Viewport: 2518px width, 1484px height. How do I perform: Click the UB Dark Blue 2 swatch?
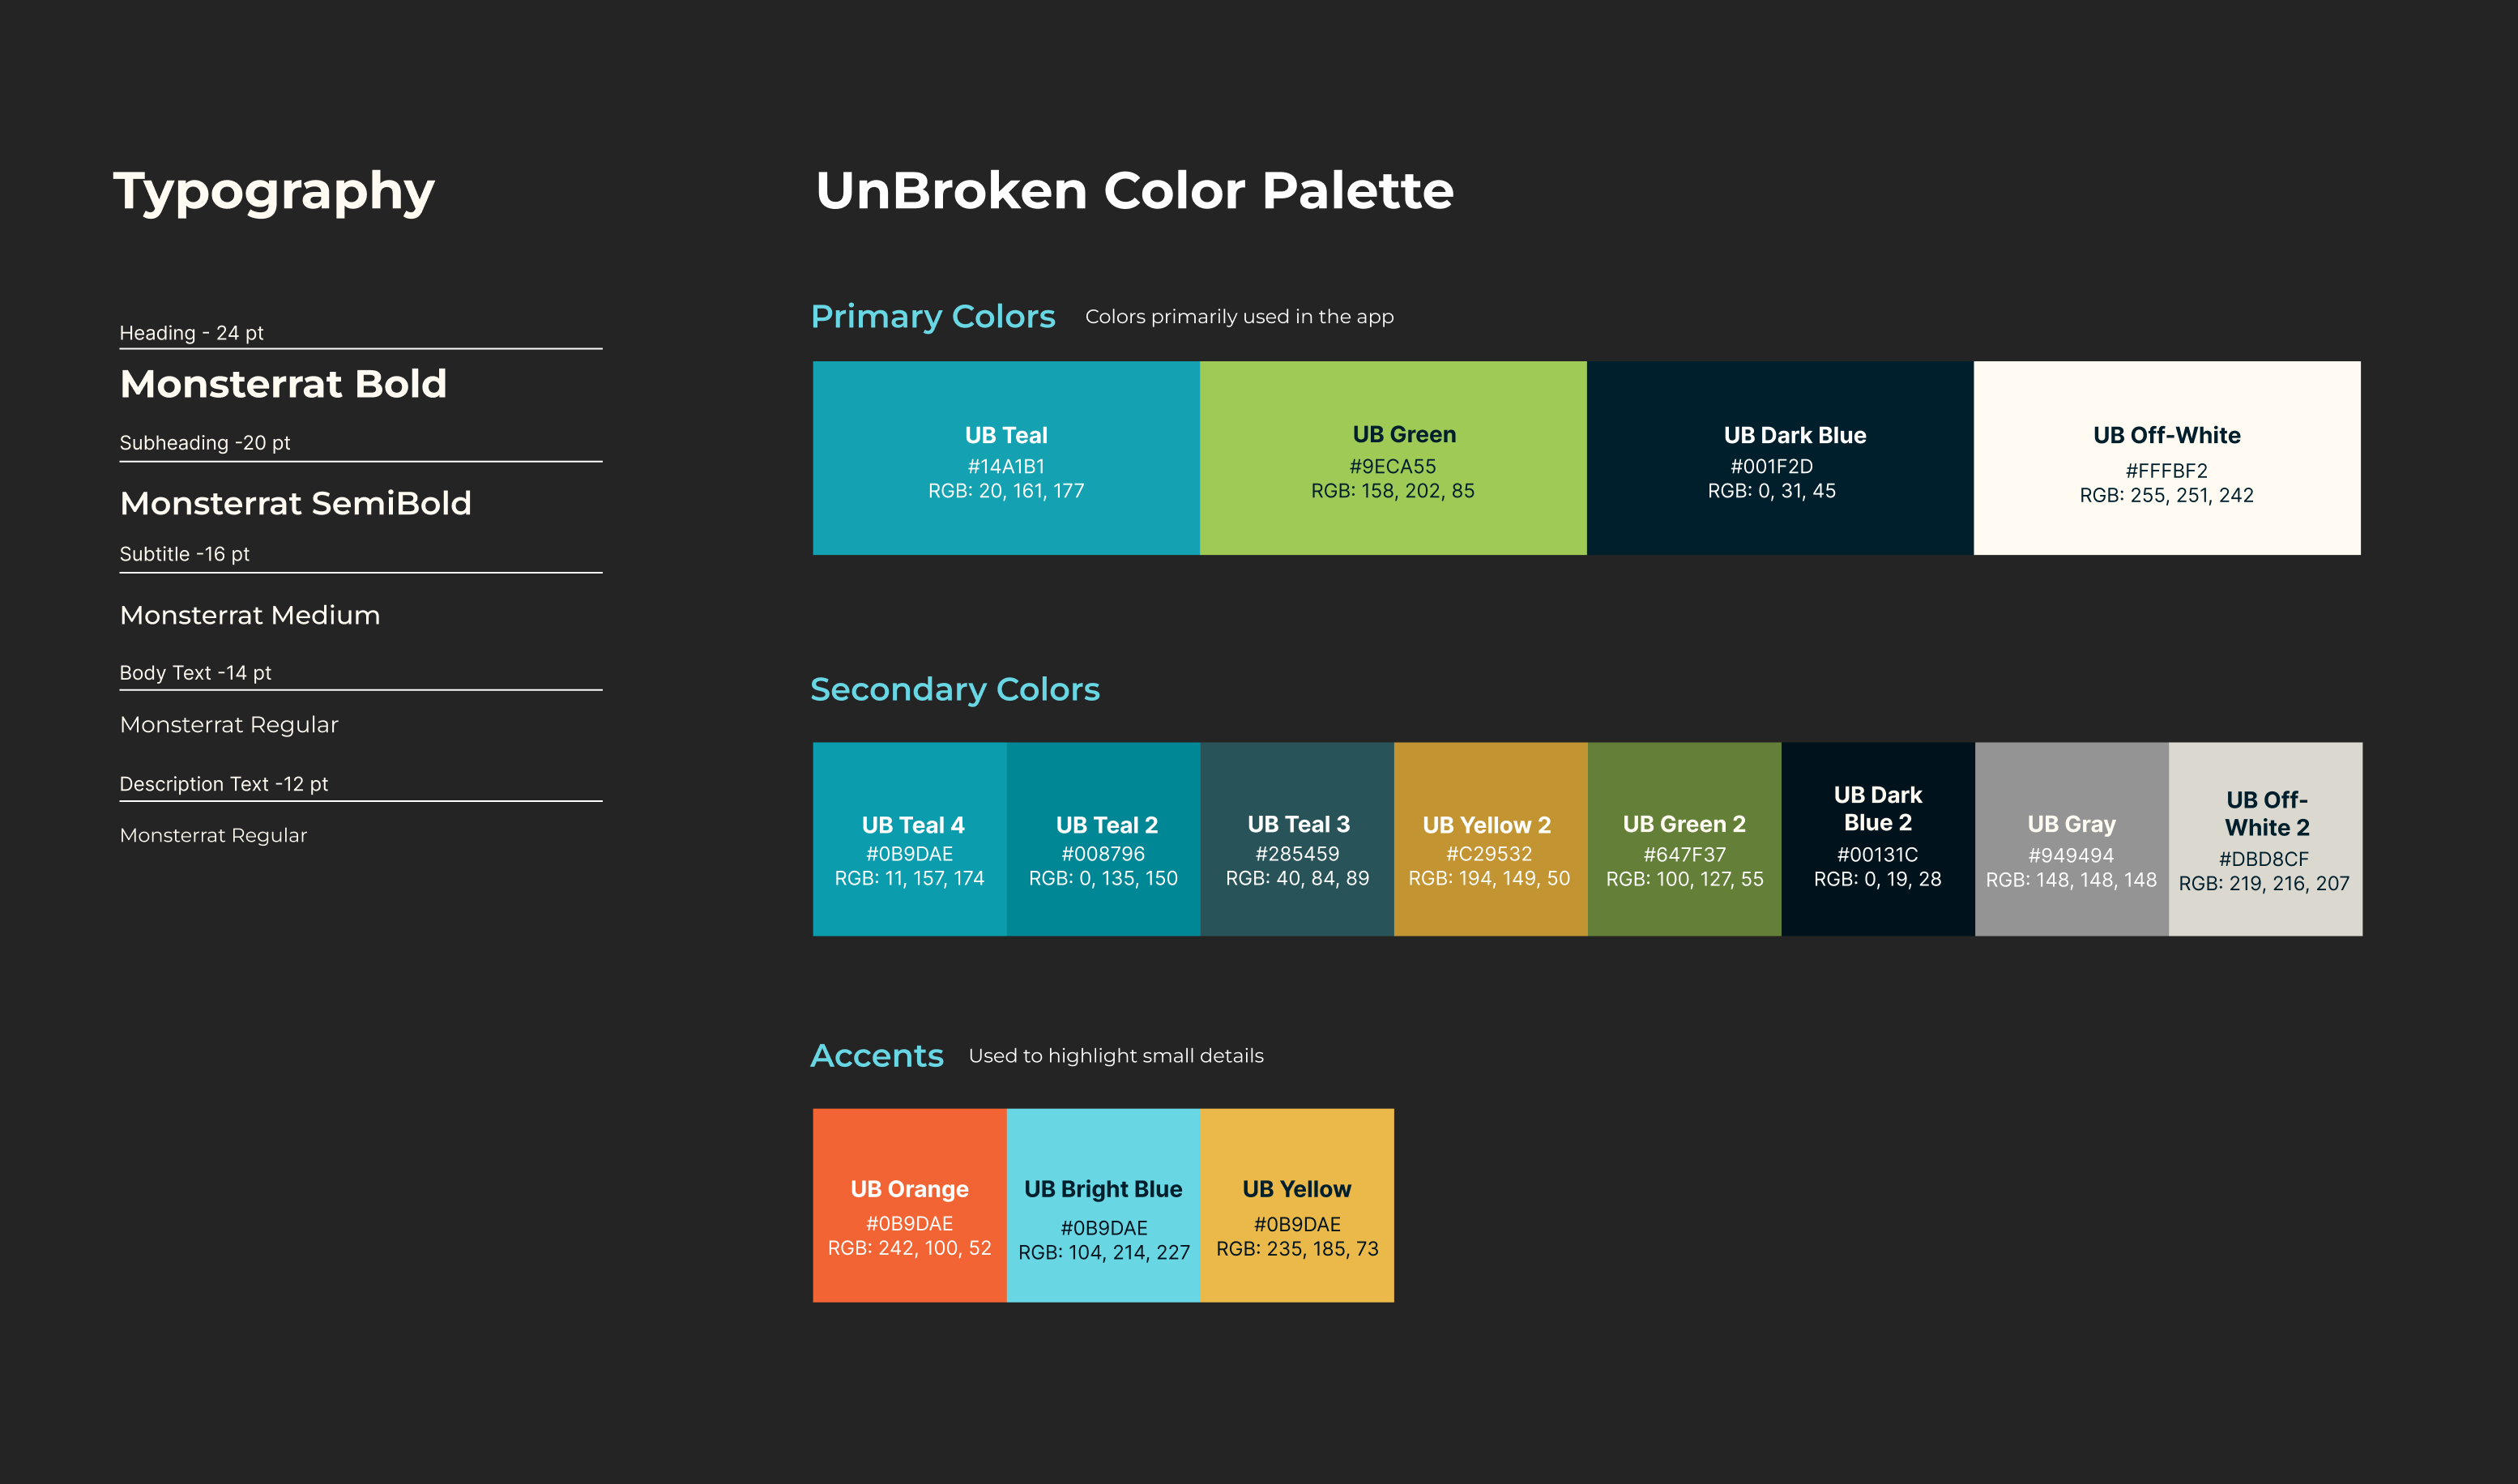tap(1877, 839)
